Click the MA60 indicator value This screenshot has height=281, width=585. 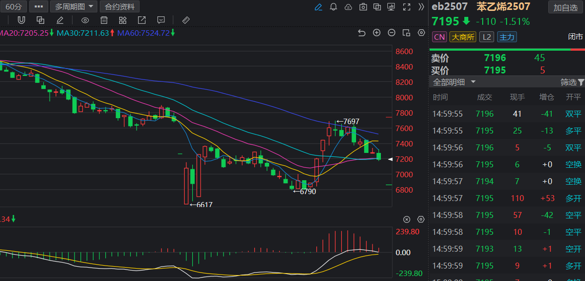pos(144,33)
